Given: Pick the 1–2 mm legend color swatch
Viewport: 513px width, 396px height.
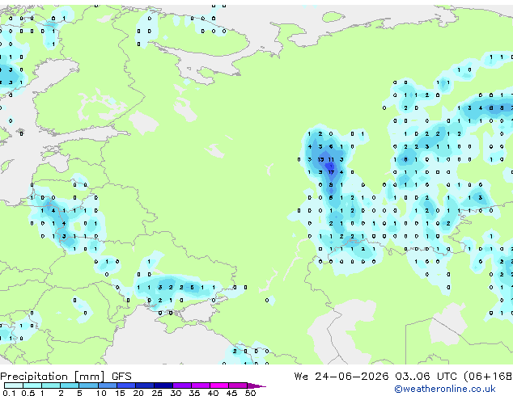Looking at the screenshot, I should point(51,385).
